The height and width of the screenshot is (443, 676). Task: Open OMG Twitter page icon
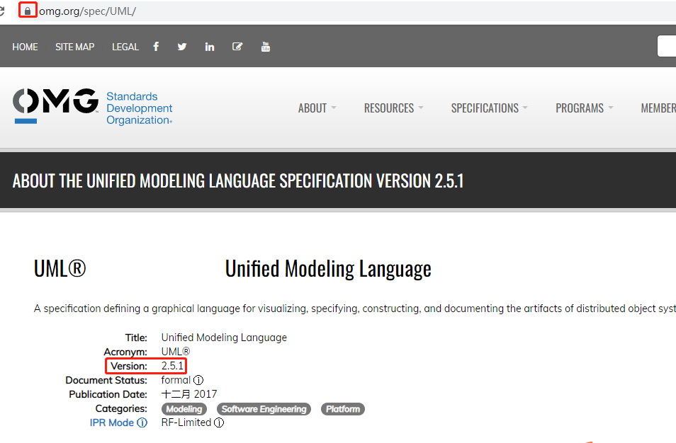point(182,47)
